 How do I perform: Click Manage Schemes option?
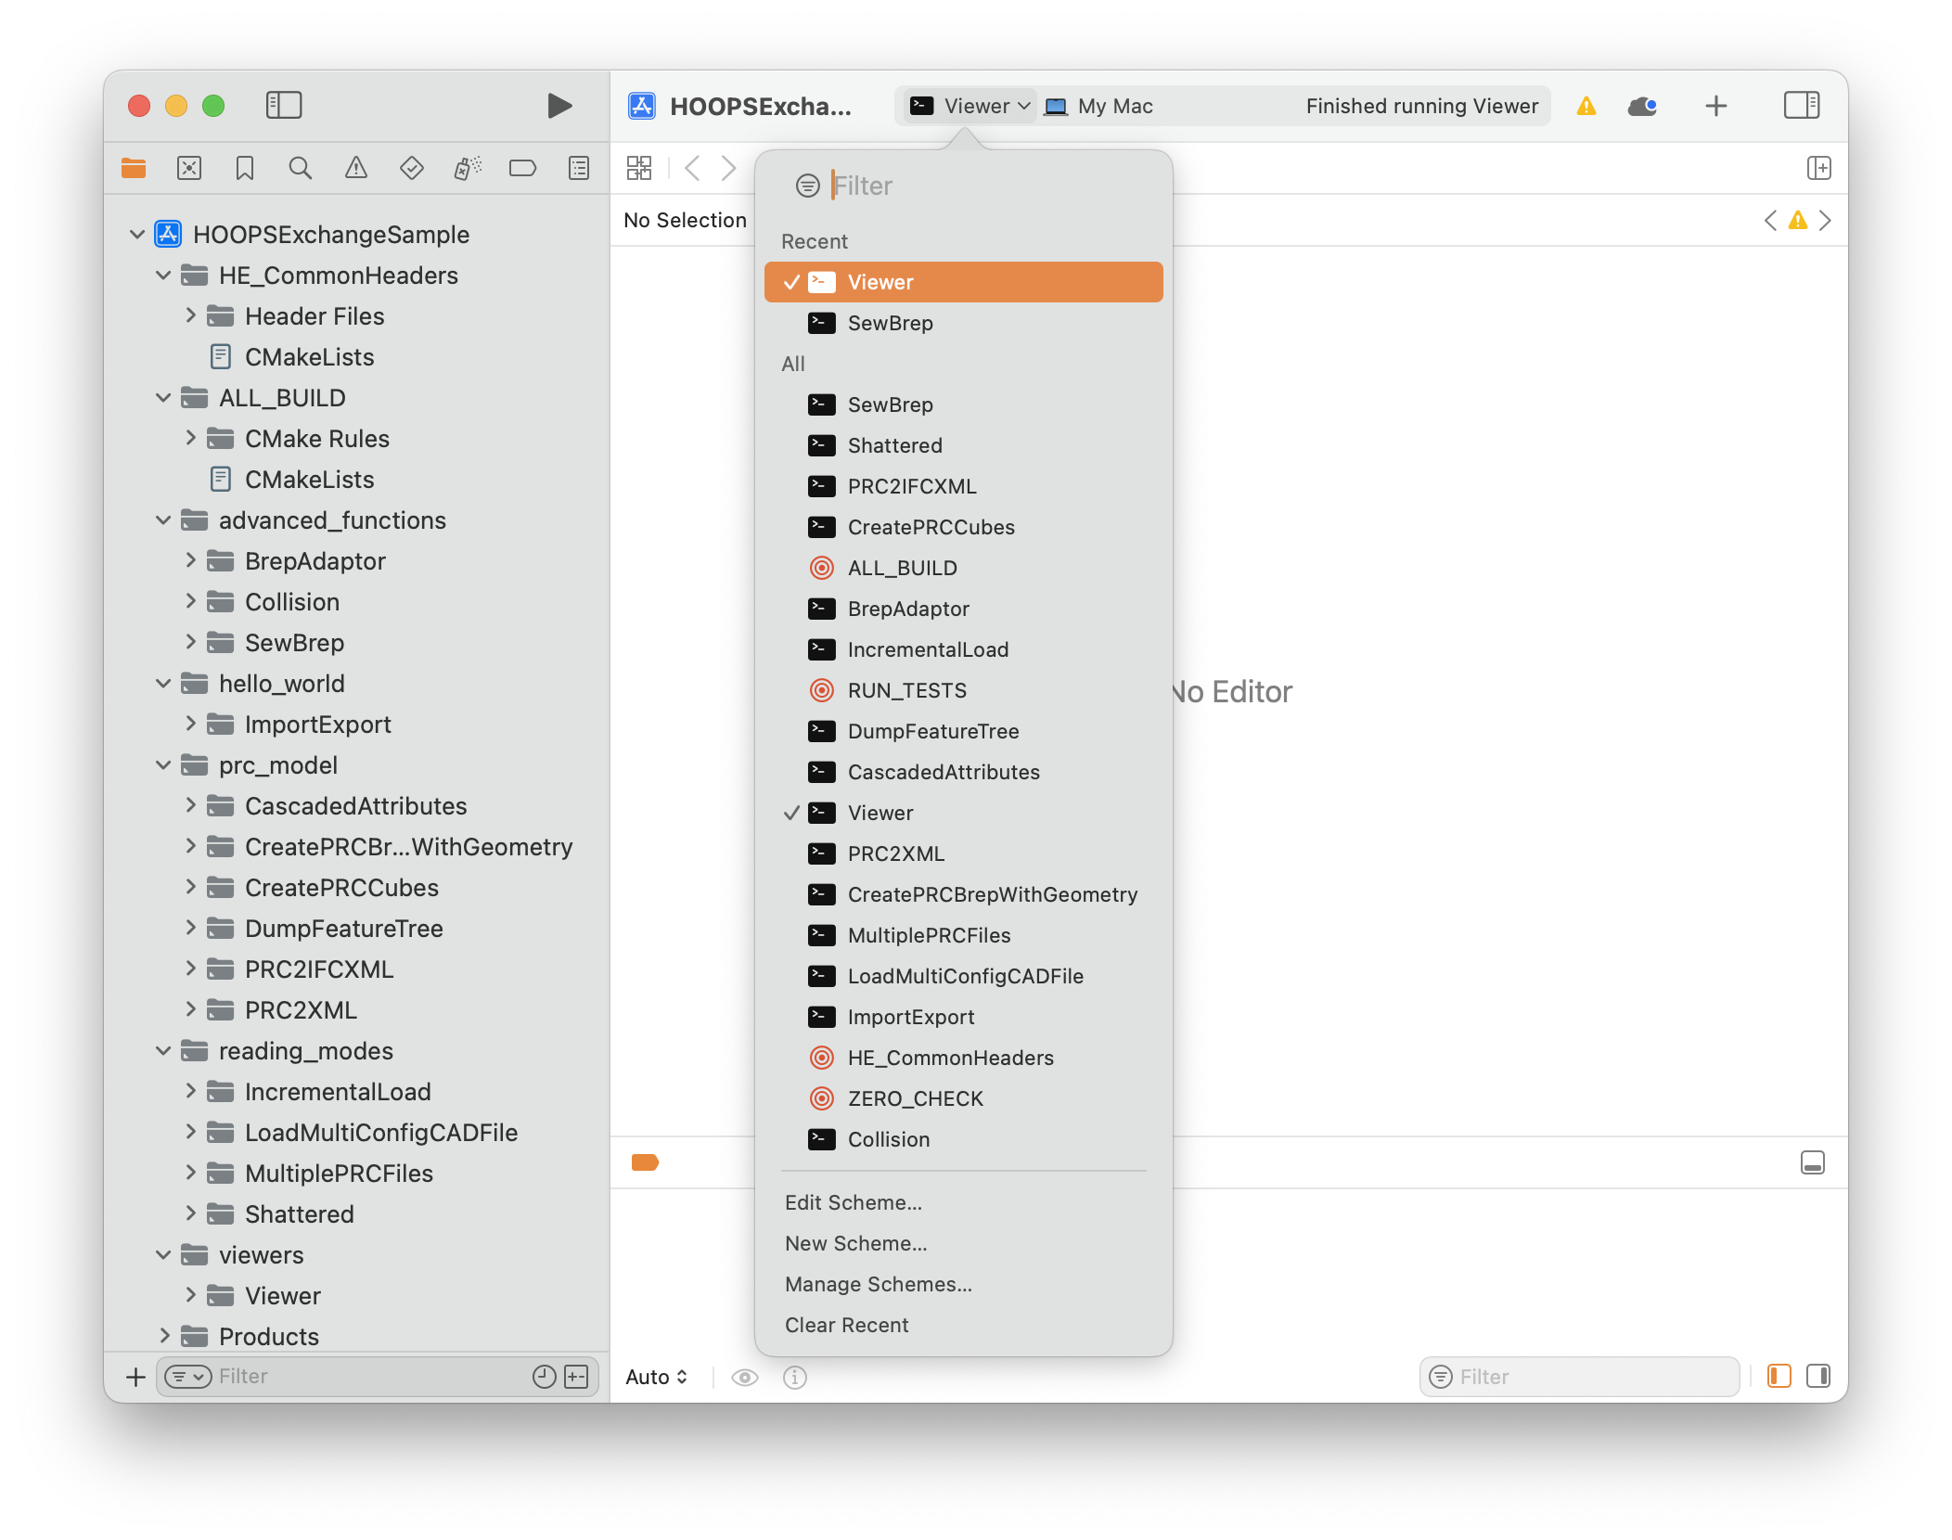[x=879, y=1284]
